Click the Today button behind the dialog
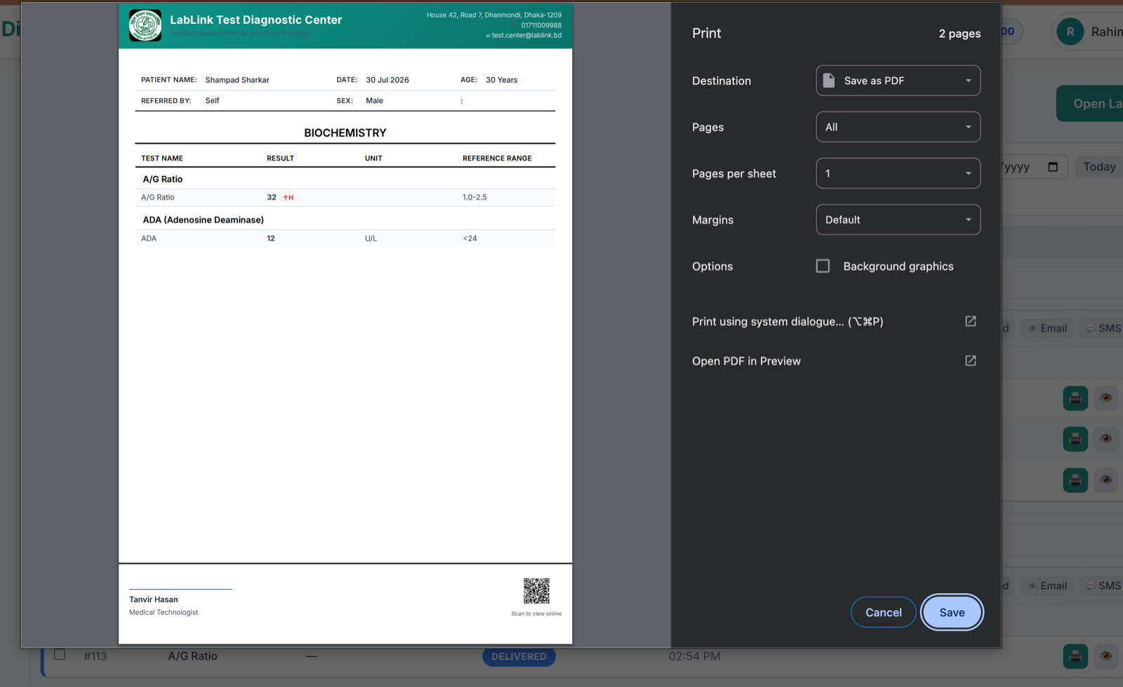The width and height of the screenshot is (1123, 687). 1098,167
